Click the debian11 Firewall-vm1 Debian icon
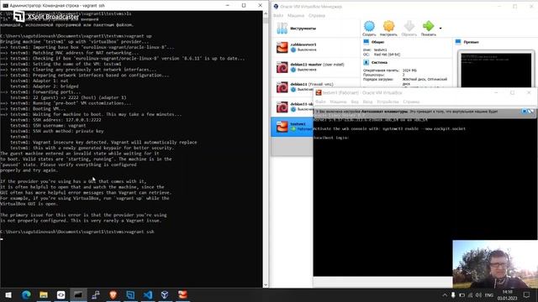The width and height of the screenshot is (538, 302). pos(282,87)
